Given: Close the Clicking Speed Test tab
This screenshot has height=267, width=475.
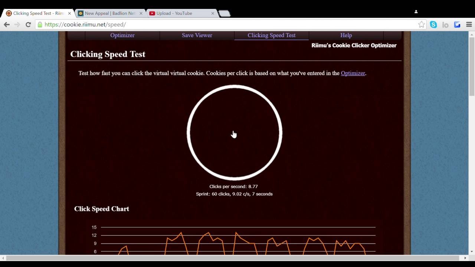Looking at the screenshot, I should [x=69, y=13].
